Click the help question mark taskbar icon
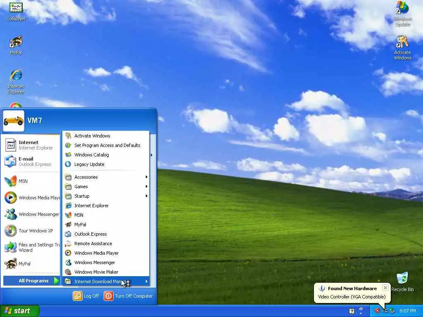The image size is (423, 317). tap(352, 311)
